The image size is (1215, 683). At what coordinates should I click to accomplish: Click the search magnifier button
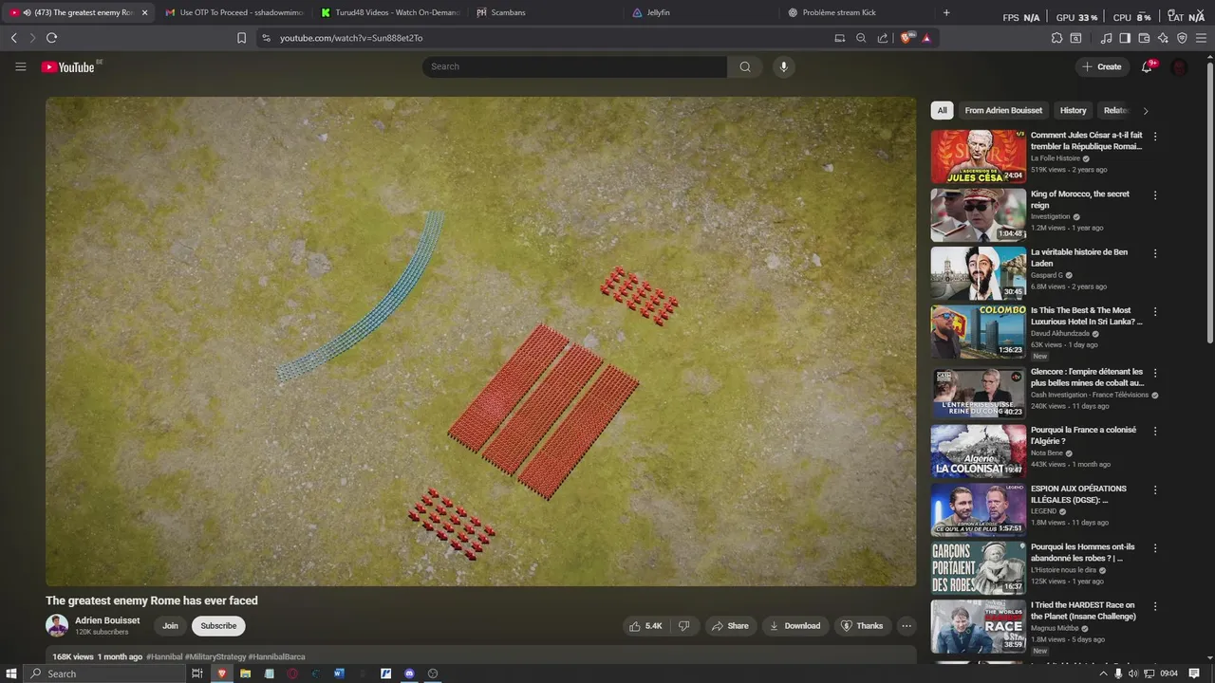745,66
